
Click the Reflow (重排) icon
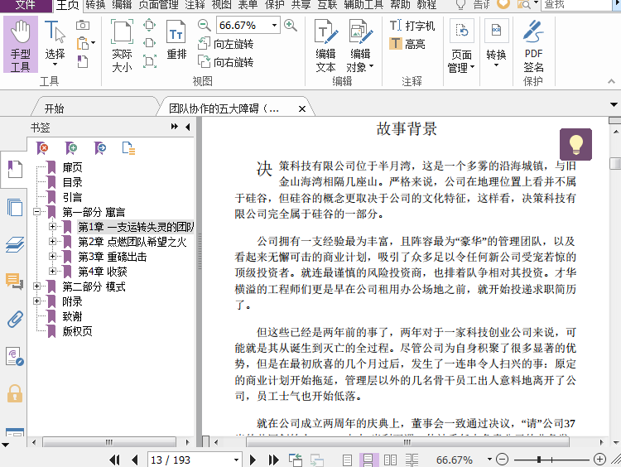(176, 40)
